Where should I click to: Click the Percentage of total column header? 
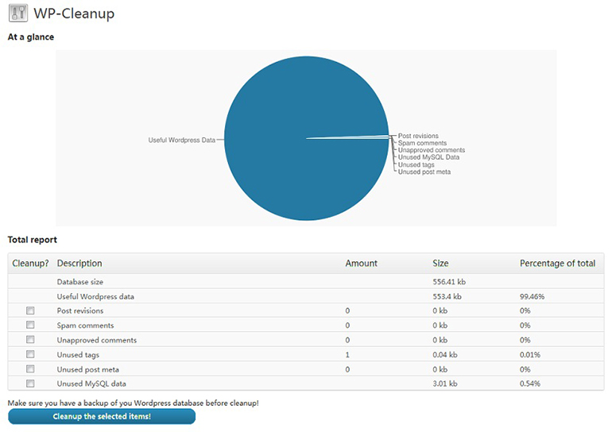tap(557, 263)
